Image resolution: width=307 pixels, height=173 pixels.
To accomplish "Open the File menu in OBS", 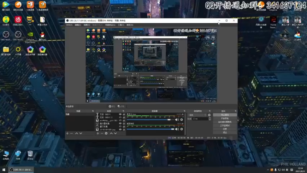I will click(x=69, y=25).
